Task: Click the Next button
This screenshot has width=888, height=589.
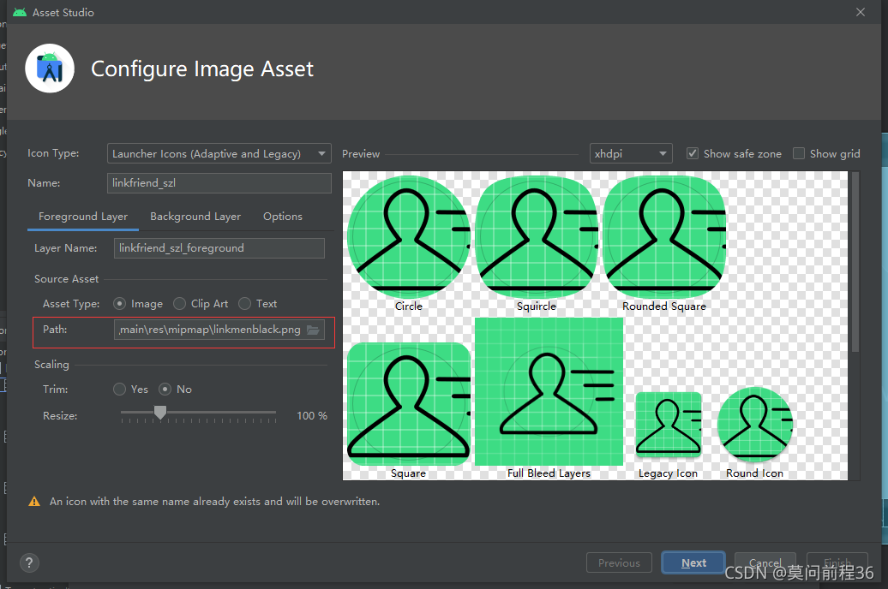Action: tap(693, 563)
